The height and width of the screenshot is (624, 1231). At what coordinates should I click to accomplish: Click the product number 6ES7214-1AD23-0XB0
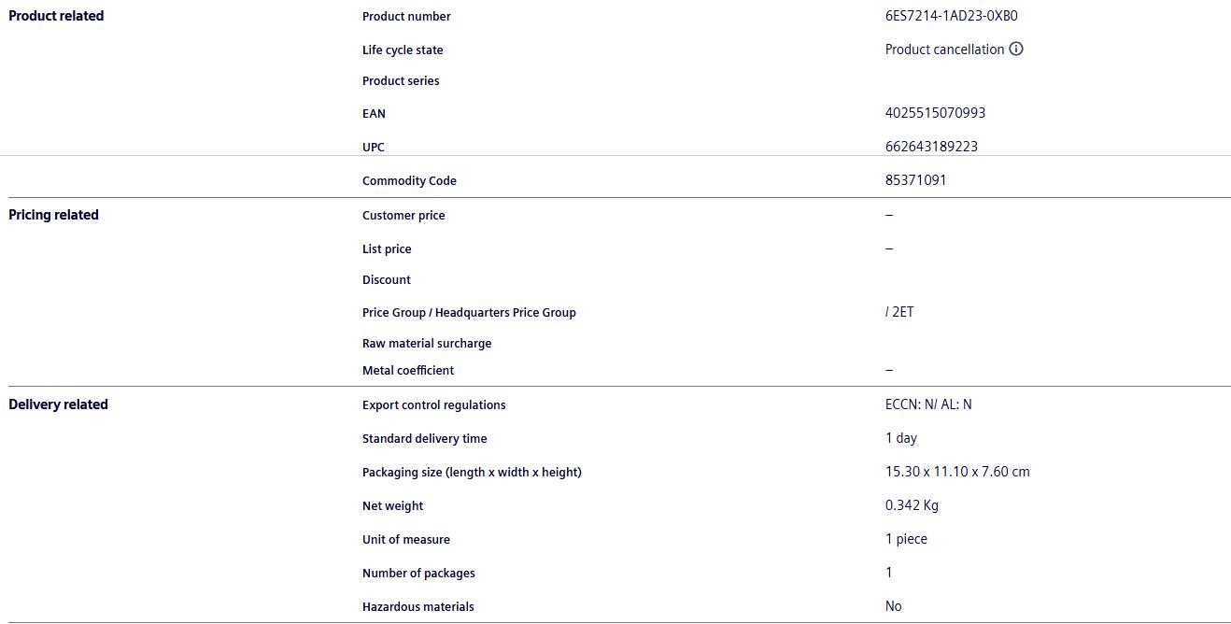point(951,16)
